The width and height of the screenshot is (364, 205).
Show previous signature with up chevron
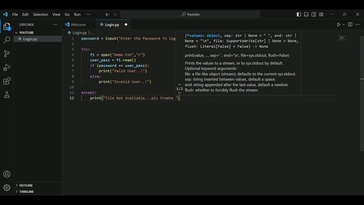click(180, 85)
